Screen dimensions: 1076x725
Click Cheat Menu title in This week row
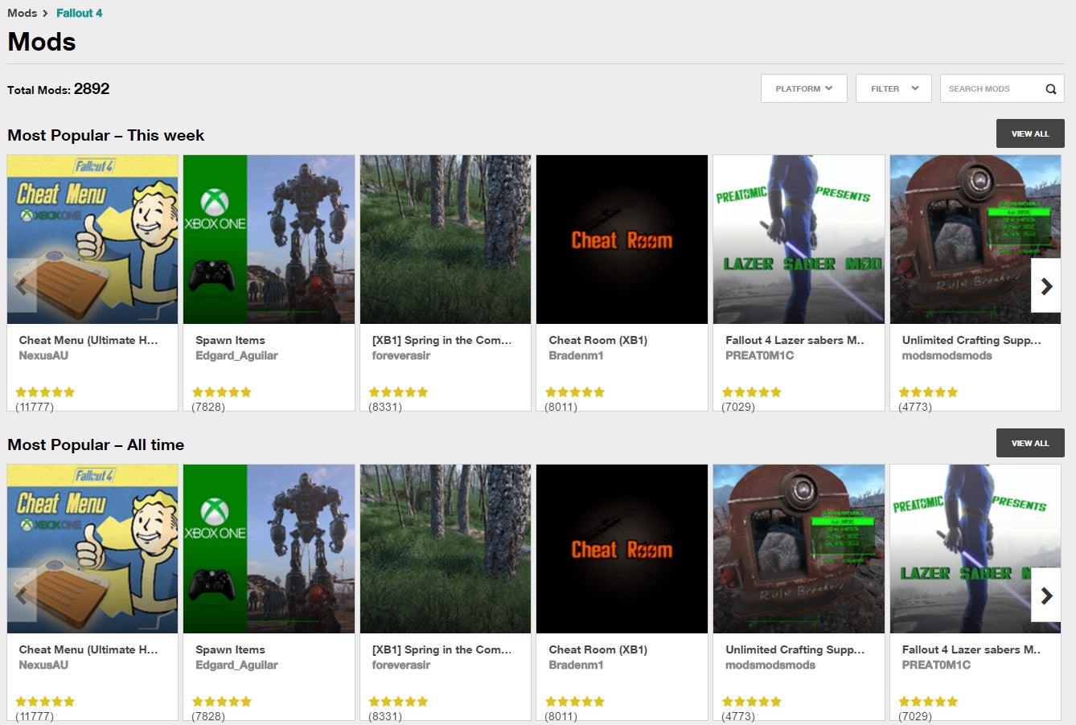[88, 340]
